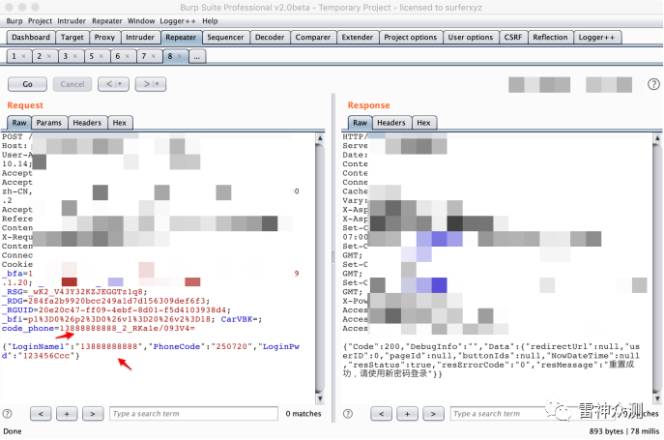Close Repeater tab number 8
The image size is (664, 440).
point(180,56)
